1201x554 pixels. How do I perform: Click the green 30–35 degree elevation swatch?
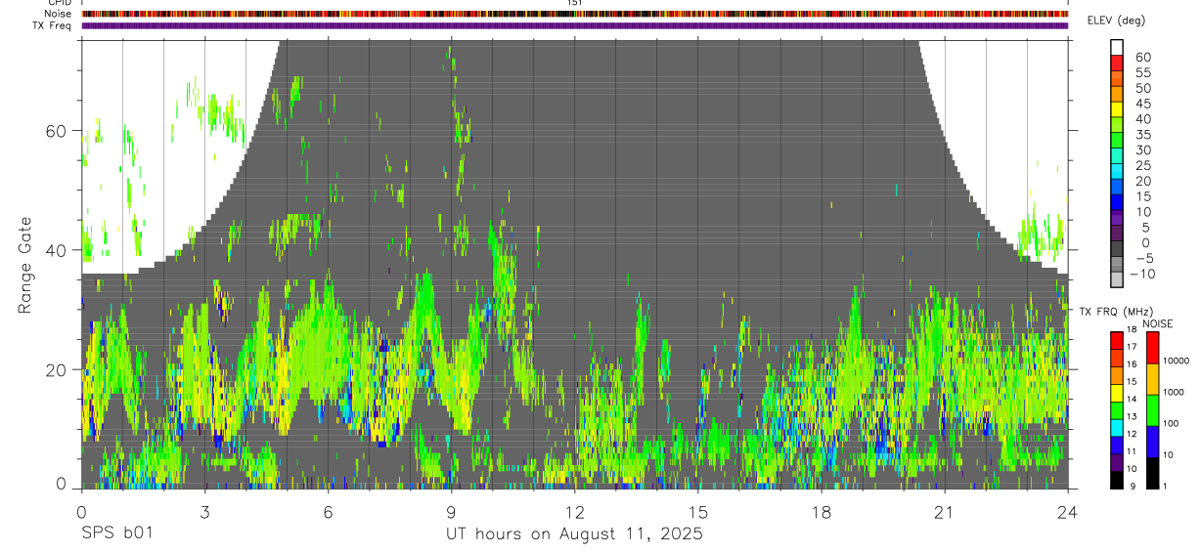point(1117,142)
